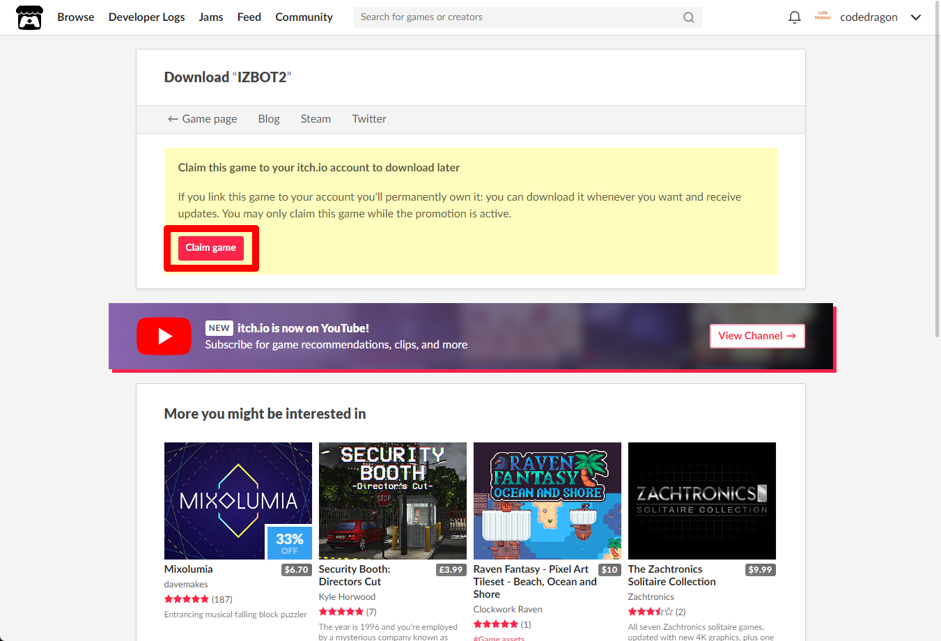This screenshot has width=941, height=641.
Task: Click the 33% OFF badge
Action: [290, 542]
